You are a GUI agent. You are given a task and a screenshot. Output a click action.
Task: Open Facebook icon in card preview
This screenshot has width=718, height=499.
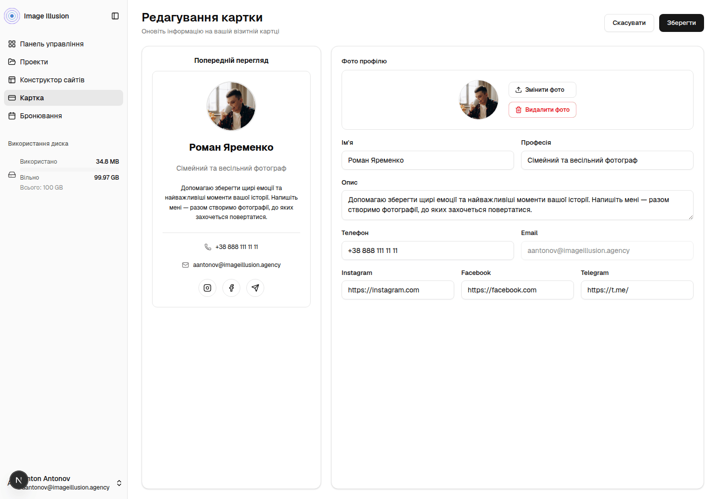[x=231, y=288]
